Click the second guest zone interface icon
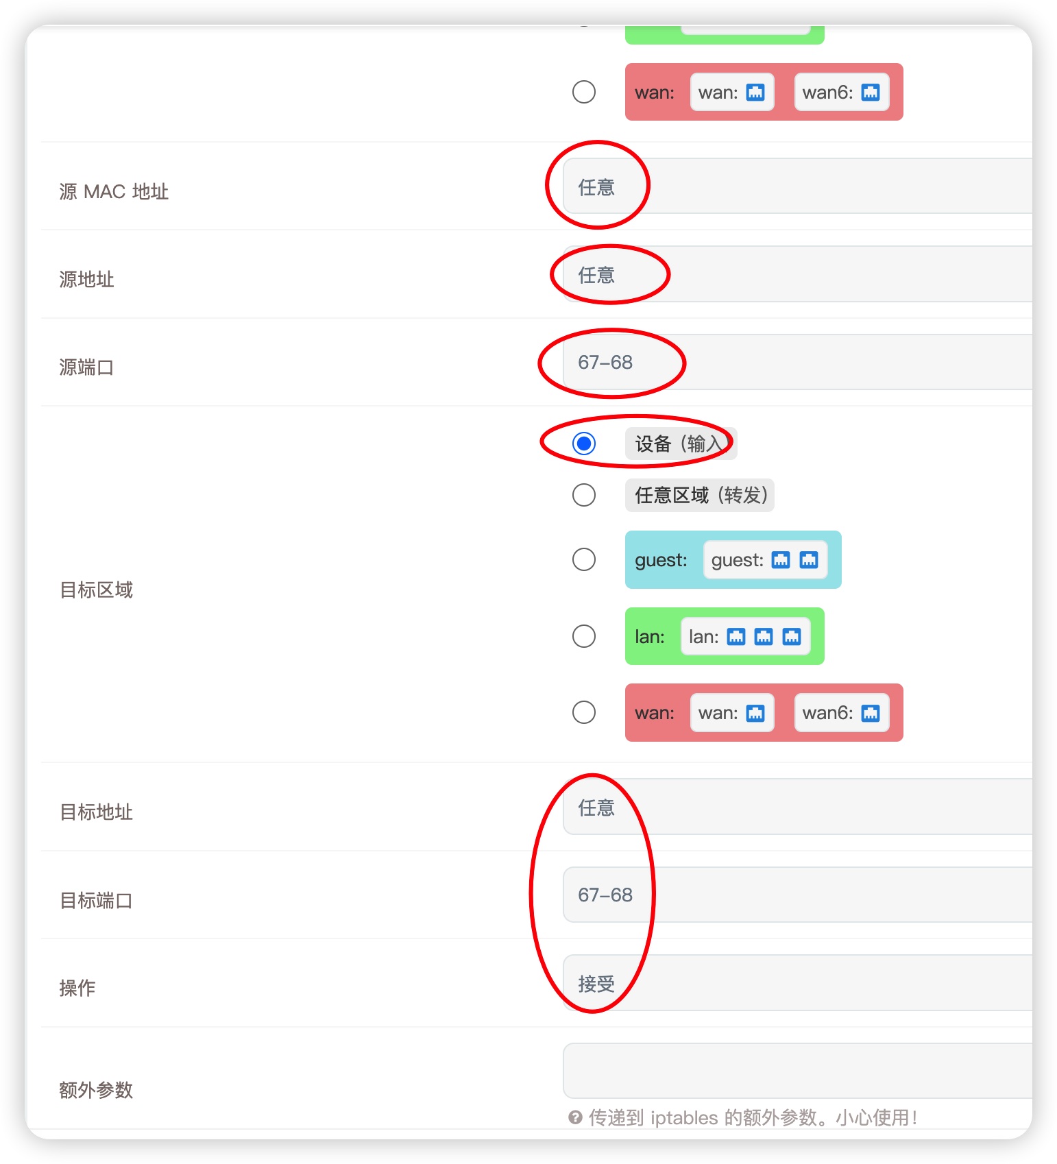Screen dimensions: 1057x1164 (810, 560)
